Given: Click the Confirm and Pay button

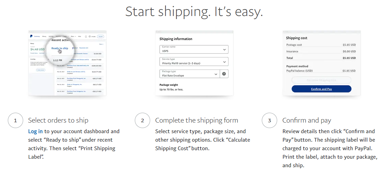Looking at the screenshot, I should pyautogui.click(x=321, y=89).
